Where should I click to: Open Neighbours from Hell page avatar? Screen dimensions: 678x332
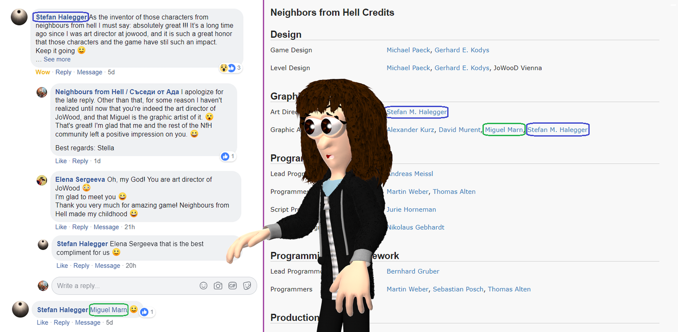(42, 92)
